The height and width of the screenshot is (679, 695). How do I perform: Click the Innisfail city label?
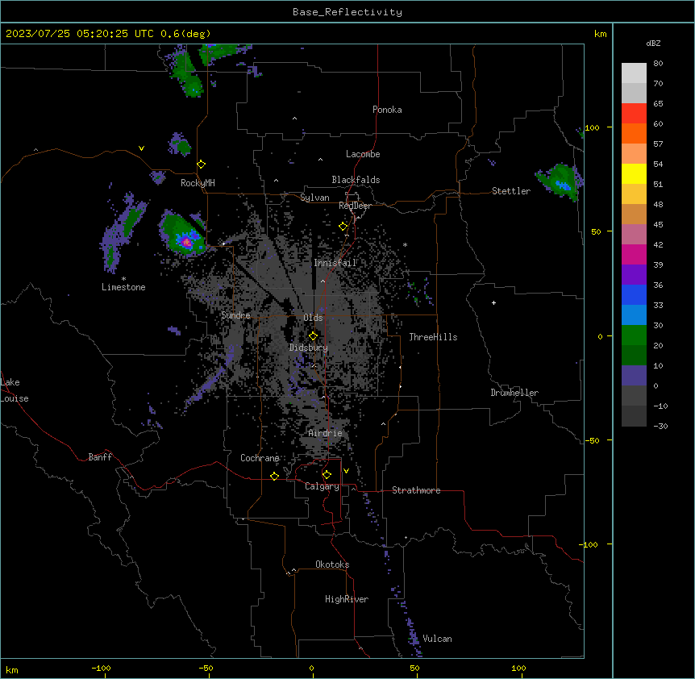point(335,263)
